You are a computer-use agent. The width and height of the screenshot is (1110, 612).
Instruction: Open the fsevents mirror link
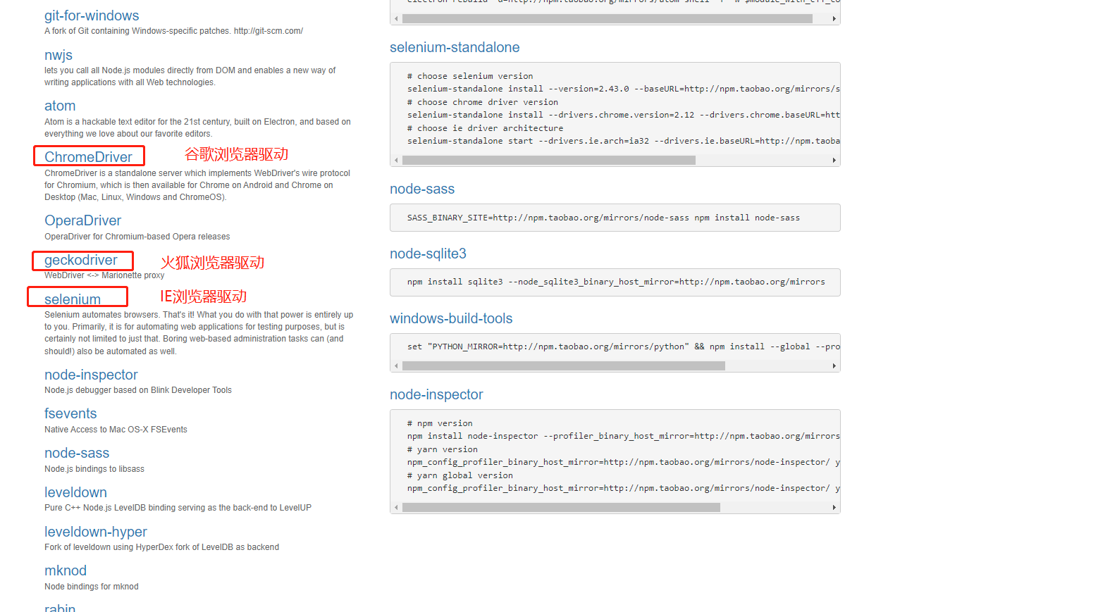point(70,413)
